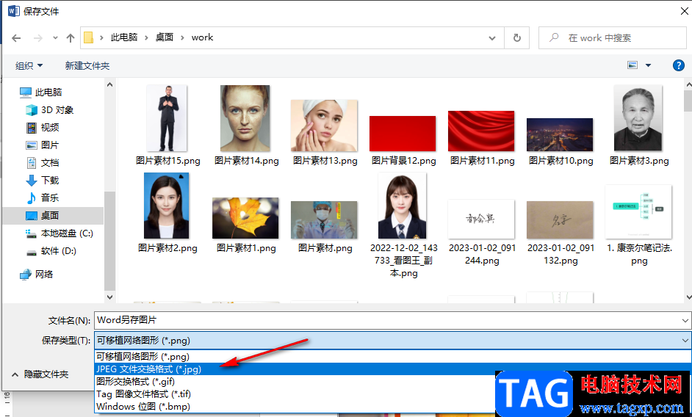Select 网络 in navigation pane
This screenshot has width=692, height=417.
click(x=36, y=275)
